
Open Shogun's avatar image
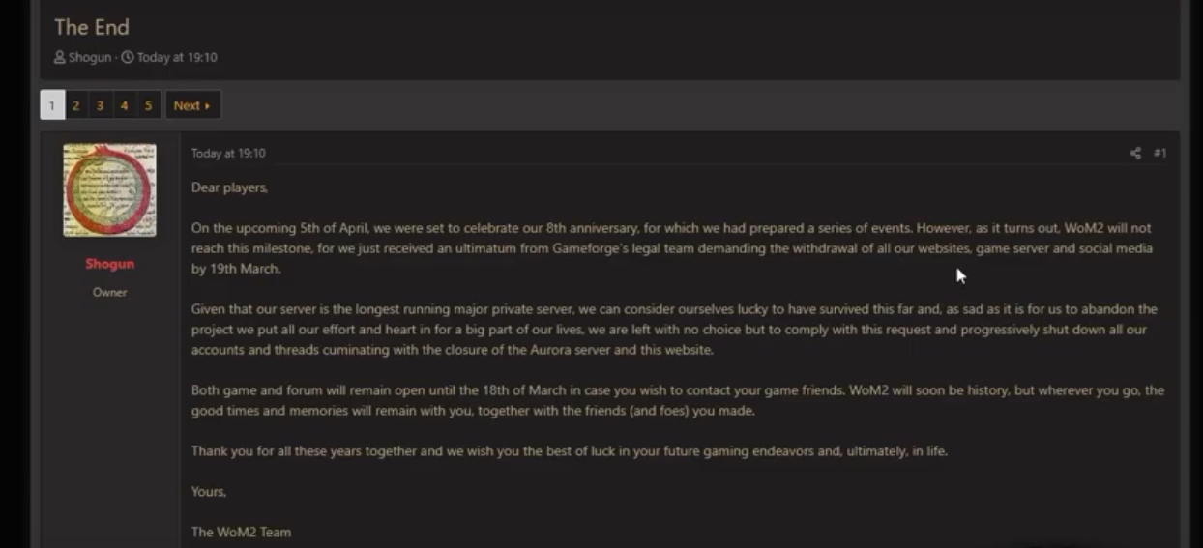[x=109, y=190]
